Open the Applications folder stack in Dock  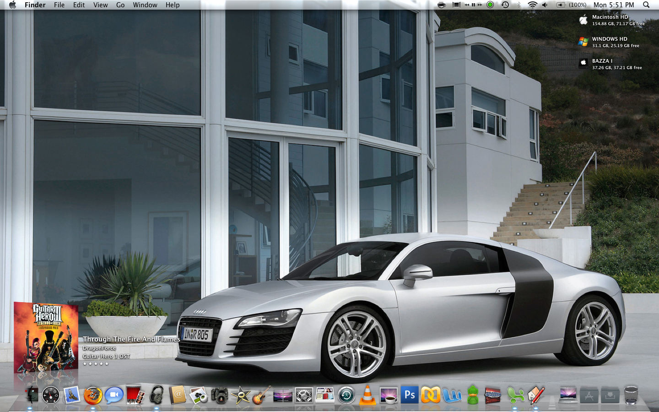pyautogui.click(x=589, y=395)
